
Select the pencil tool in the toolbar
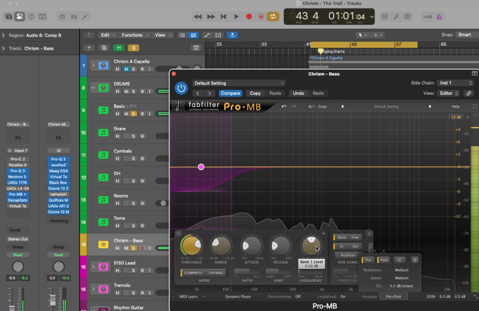[x=85, y=16]
